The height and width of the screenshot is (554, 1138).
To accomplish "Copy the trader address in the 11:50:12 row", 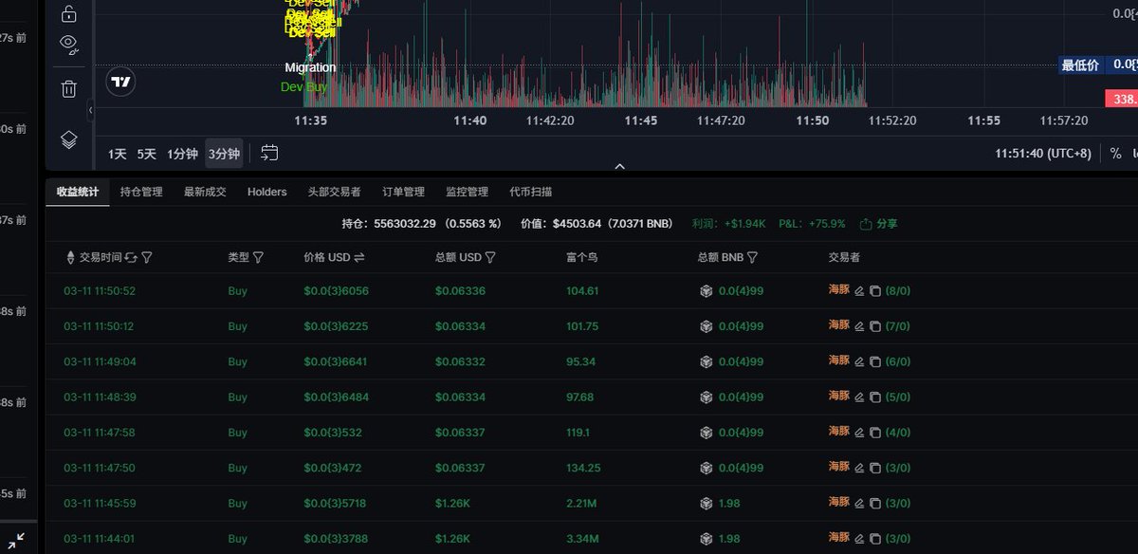I will 875,326.
